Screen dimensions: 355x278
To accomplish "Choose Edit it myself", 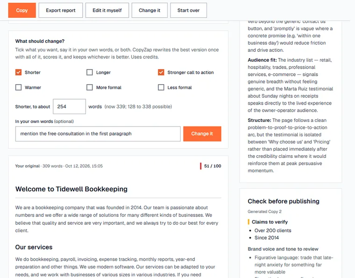I will pyautogui.click(x=107, y=10).
